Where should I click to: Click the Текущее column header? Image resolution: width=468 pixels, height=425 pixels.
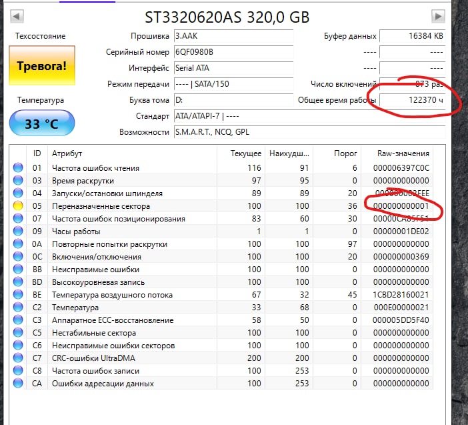[245, 153]
